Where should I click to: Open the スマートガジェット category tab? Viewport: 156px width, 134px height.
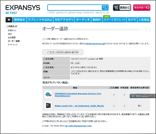click(x=114, y=20)
